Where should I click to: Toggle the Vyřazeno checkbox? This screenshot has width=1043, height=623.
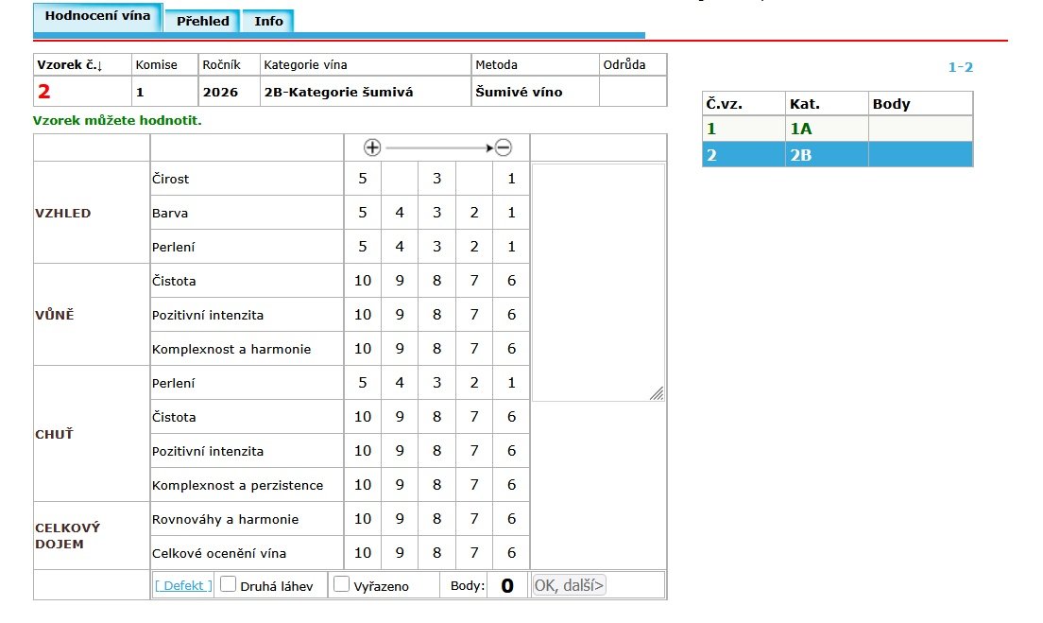(342, 584)
